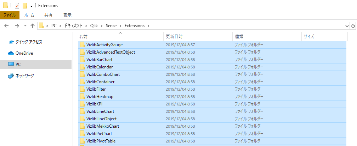
Task: Click the VizlibActivityGauge folder icon
Action: click(82, 45)
